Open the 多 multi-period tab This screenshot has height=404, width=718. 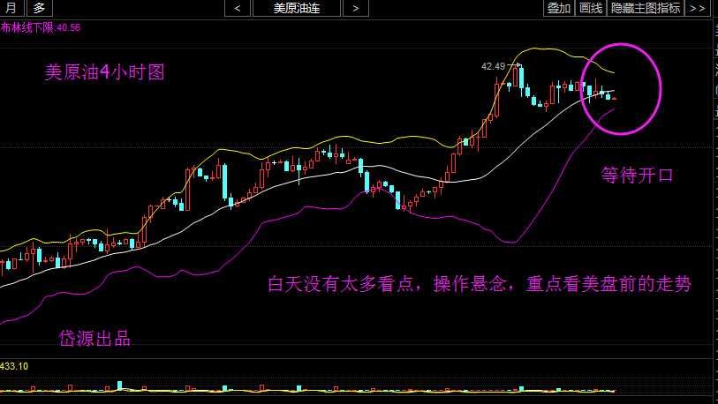[x=40, y=8]
